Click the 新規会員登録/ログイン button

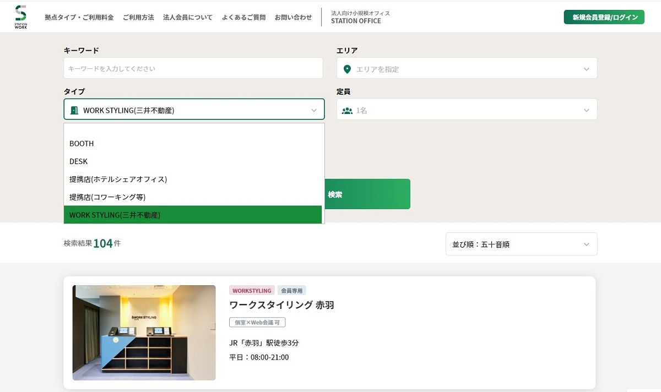pyautogui.click(x=604, y=17)
